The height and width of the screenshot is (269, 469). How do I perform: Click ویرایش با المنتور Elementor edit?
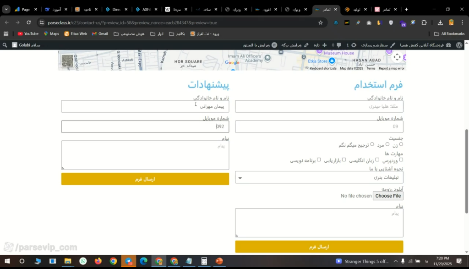click(260, 45)
